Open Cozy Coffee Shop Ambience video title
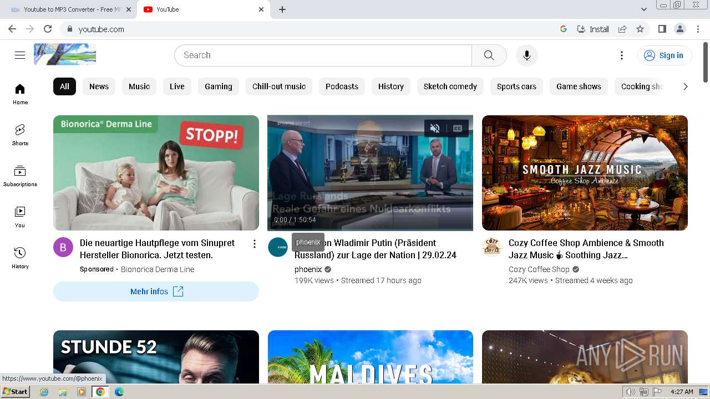This screenshot has width=710, height=399. tap(586, 249)
